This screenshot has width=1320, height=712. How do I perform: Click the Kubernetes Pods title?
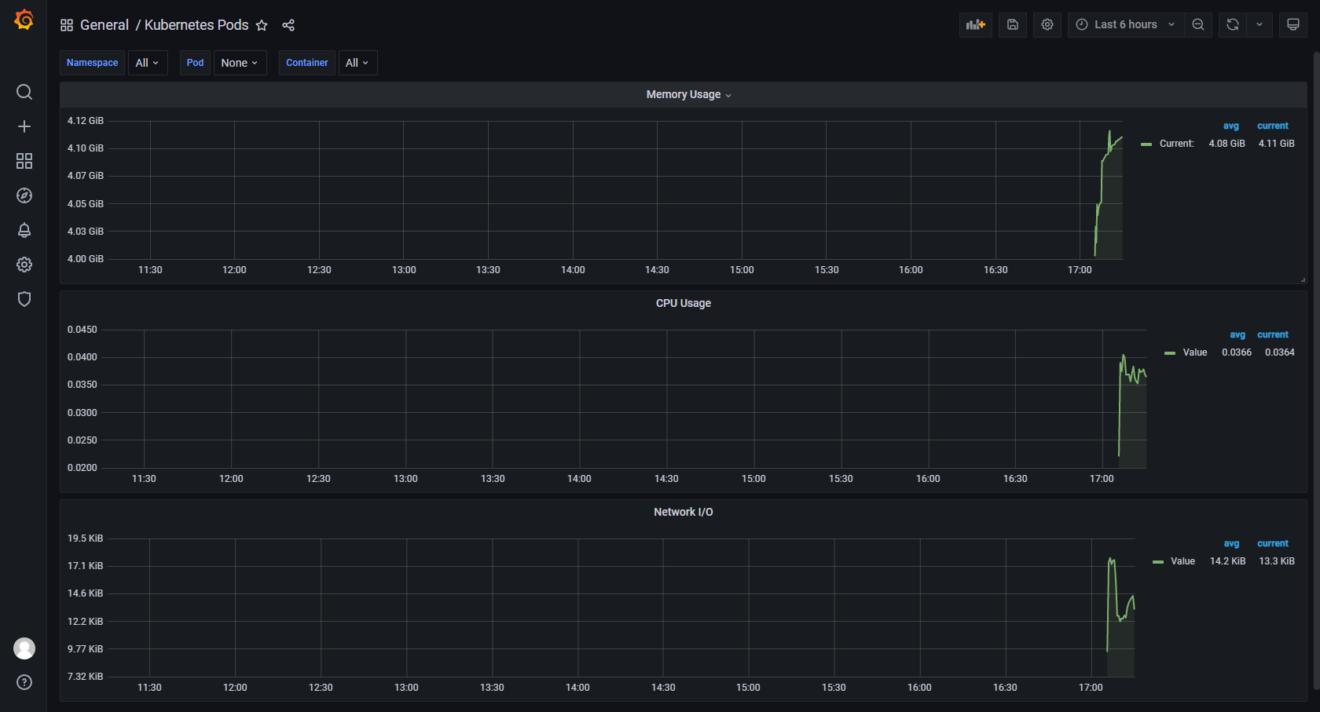[x=196, y=25]
